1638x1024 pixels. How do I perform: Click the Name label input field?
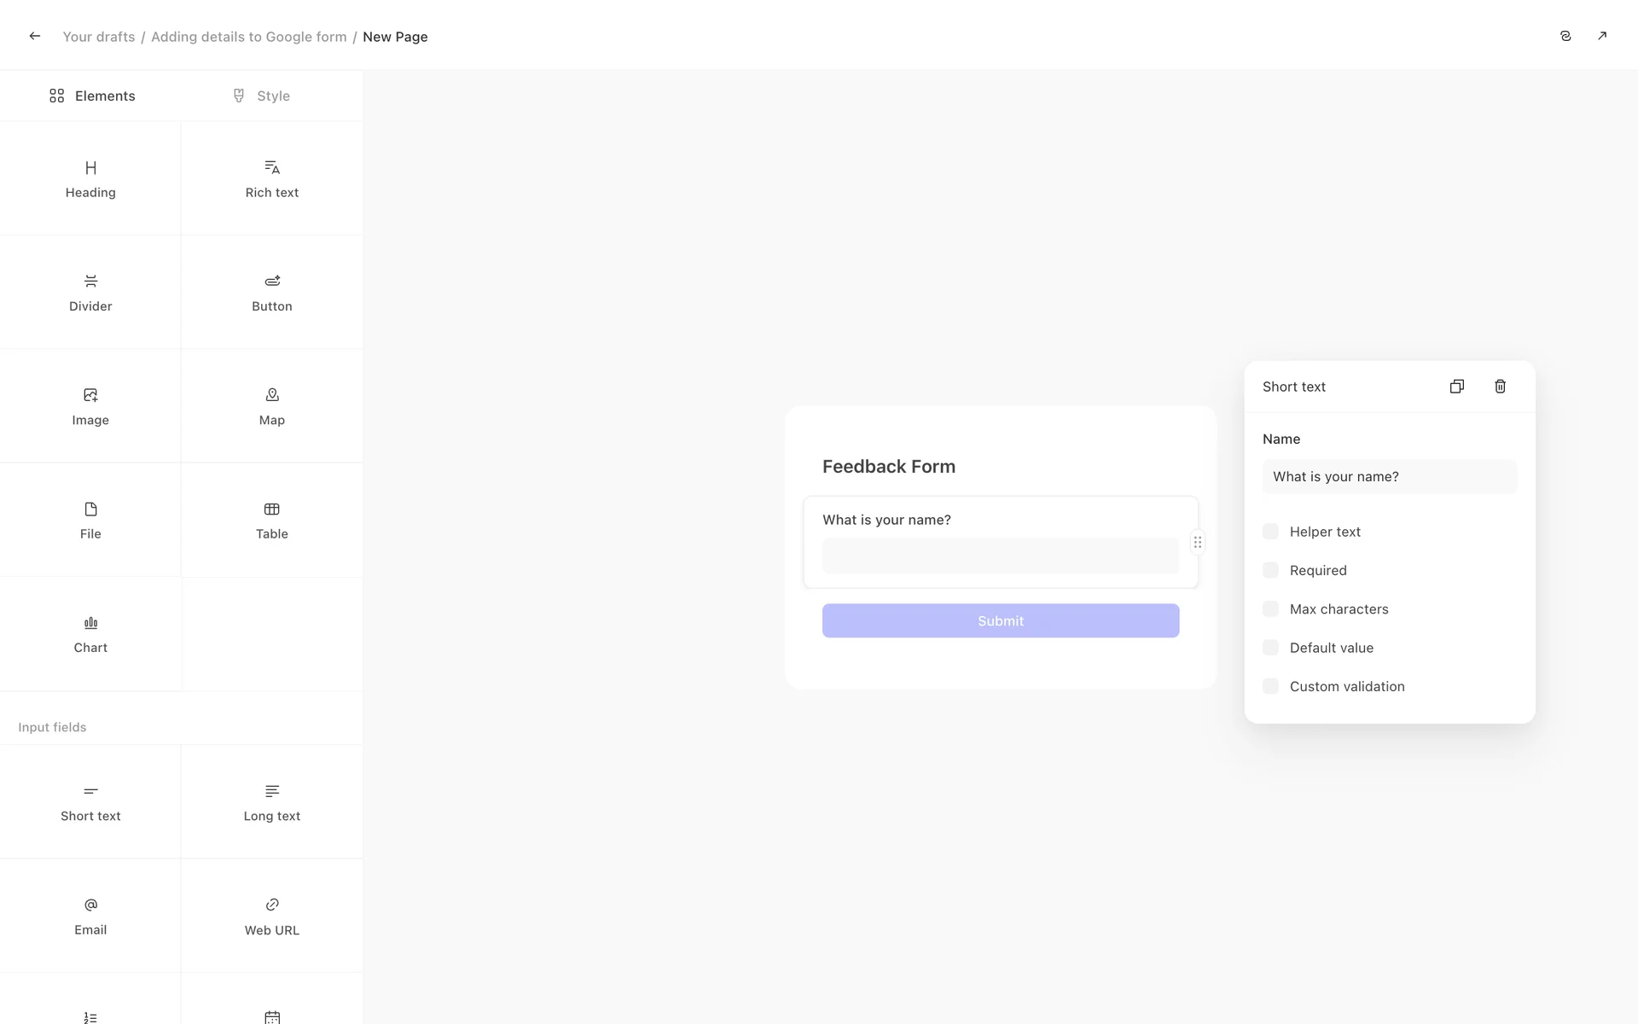click(x=1389, y=477)
